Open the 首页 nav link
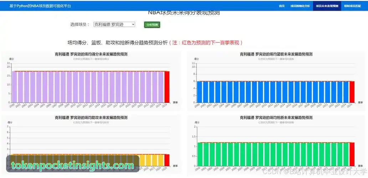 click(282, 6)
